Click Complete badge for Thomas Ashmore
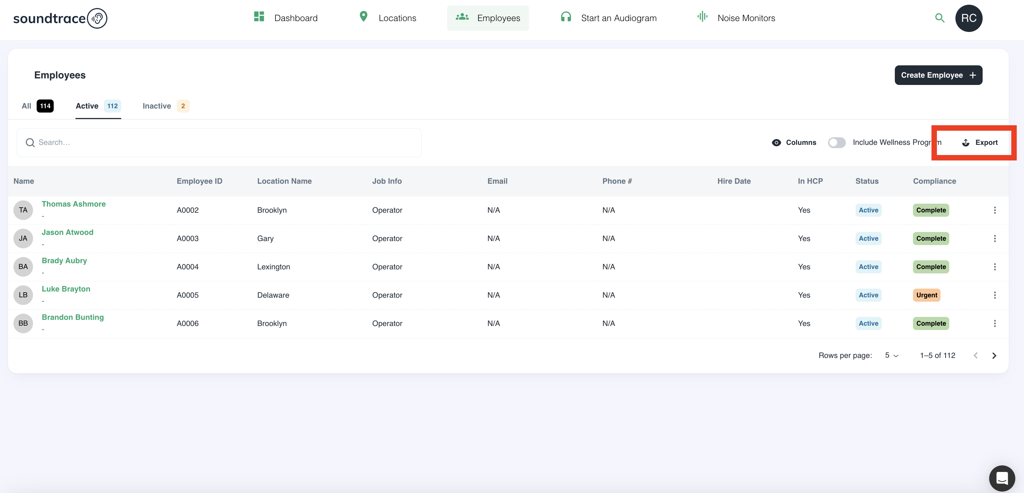The width and height of the screenshot is (1024, 493). coord(931,210)
